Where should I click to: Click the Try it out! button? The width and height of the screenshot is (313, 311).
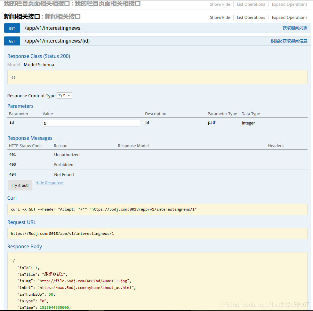20,185
